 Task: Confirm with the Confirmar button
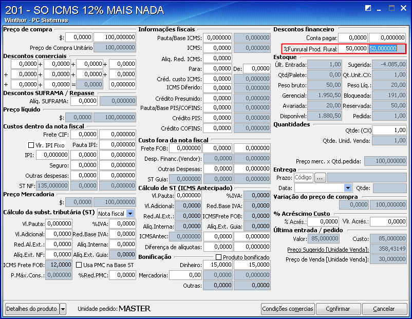tap(338, 309)
